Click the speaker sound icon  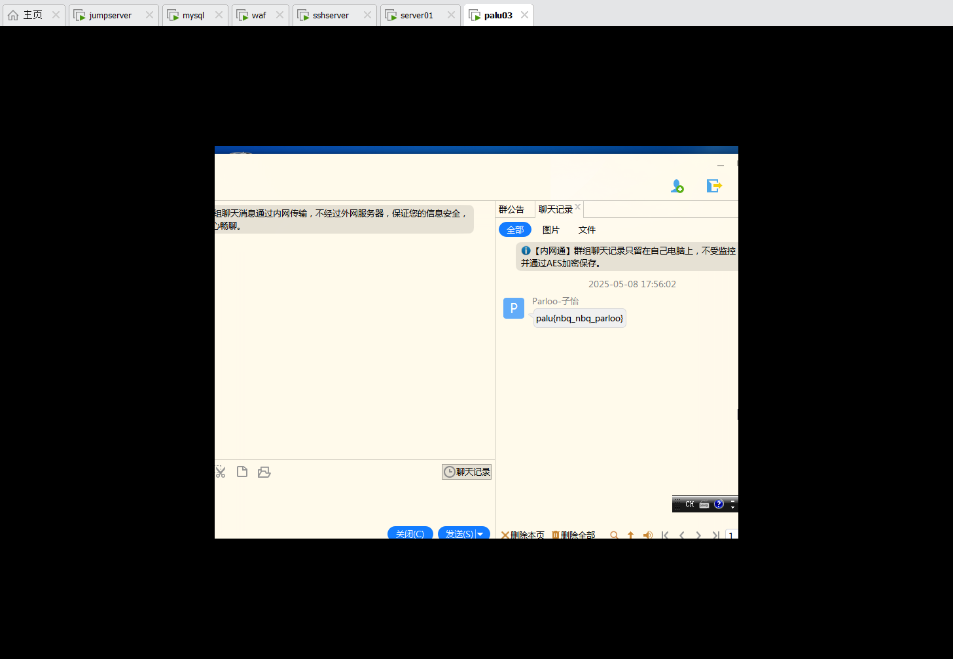click(x=648, y=535)
